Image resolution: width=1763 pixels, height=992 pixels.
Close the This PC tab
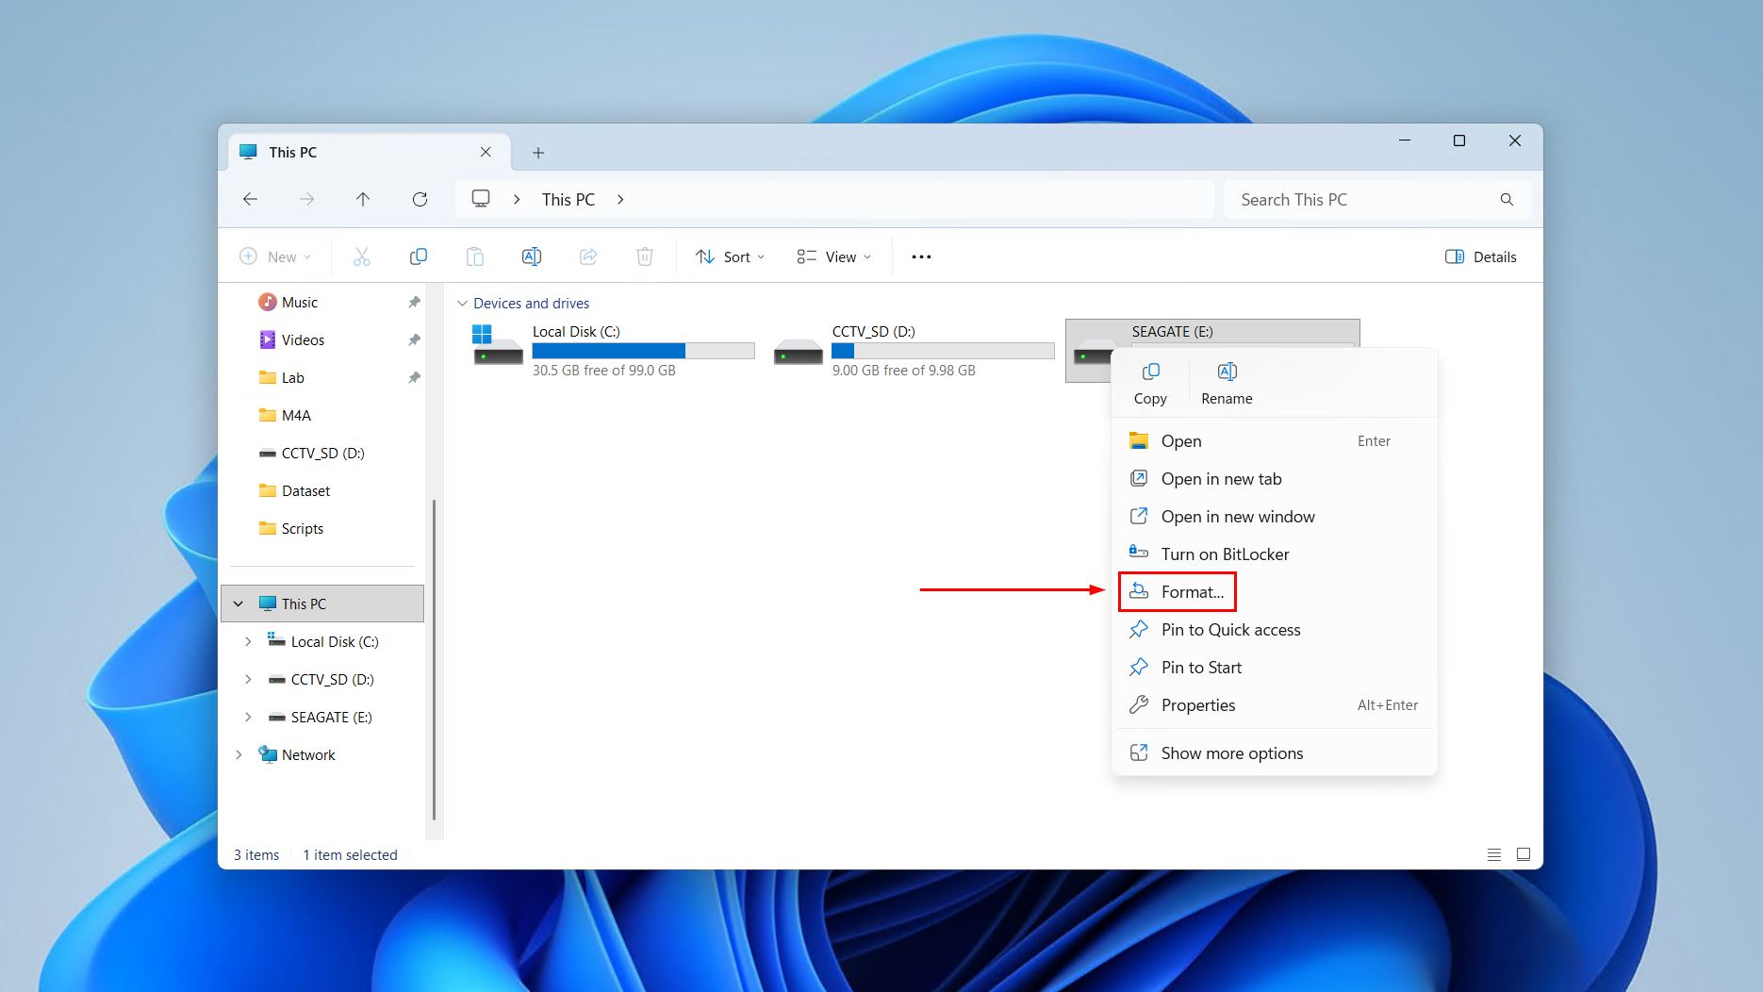[x=486, y=152]
